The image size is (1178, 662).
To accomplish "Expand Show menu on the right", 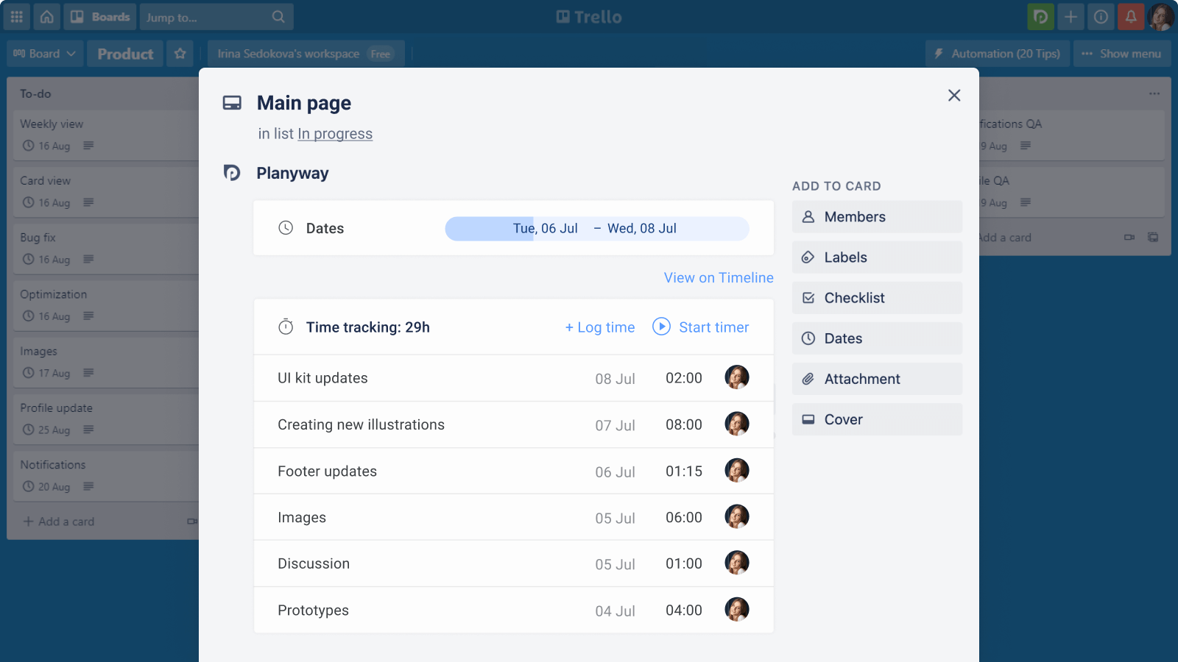I will click(1121, 53).
